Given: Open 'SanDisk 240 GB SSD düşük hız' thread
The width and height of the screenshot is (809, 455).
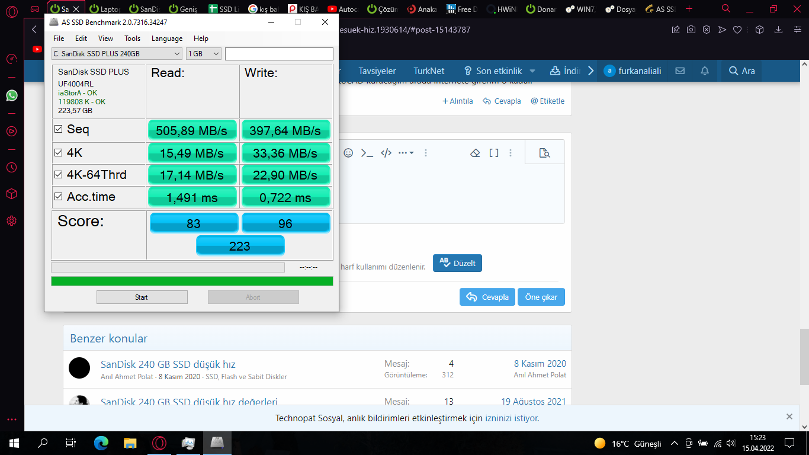Looking at the screenshot, I should tap(168, 364).
